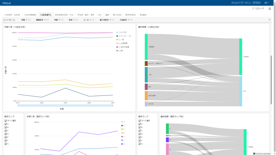276x155 pixels.
Task: Open the 学部 filter dropdown
Action: click(59, 20)
